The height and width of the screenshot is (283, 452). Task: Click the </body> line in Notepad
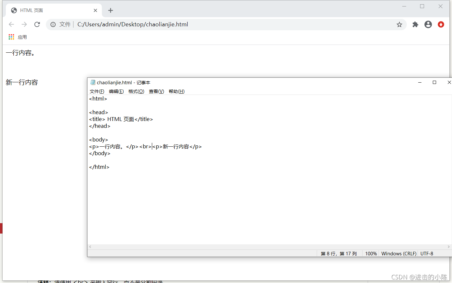[x=100, y=153]
